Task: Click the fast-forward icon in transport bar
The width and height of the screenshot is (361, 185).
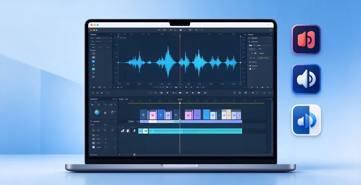Action: [x=180, y=93]
